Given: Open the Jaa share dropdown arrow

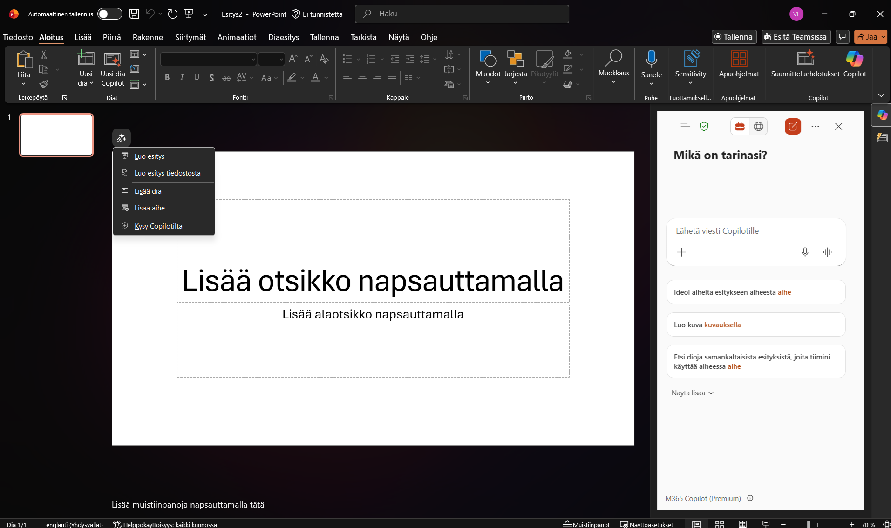Looking at the screenshot, I should [883, 37].
